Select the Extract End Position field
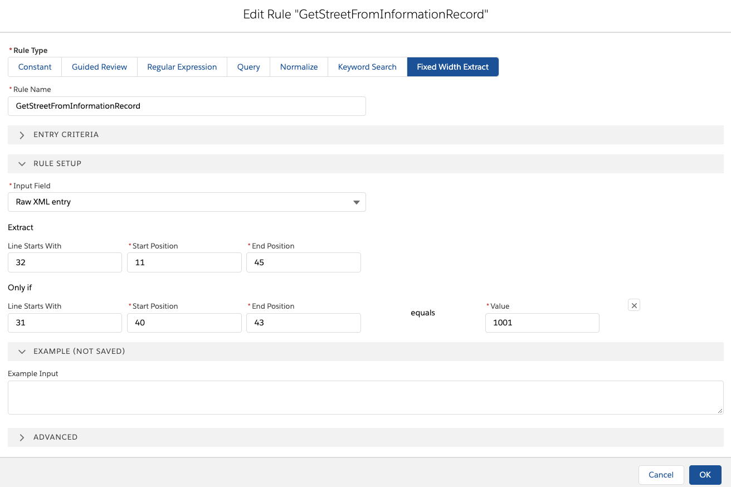Screen dimensions: 731x487 tap(303, 262)
